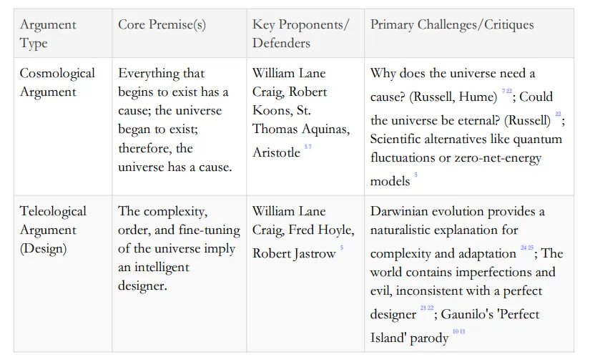Click citation 22 after 'perfect designer'
Image resolution: width=590 pixels, height=362 pixels.
(431, 308)
